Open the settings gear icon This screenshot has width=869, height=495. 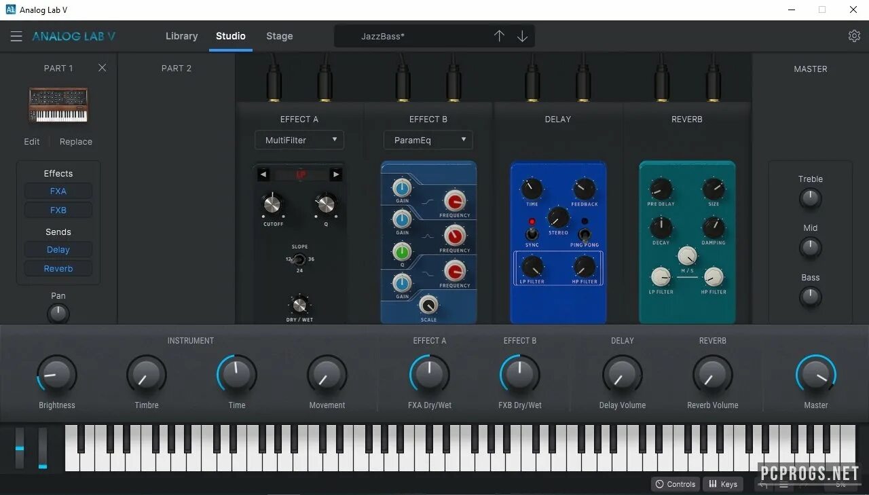click(x=854, y=36)
